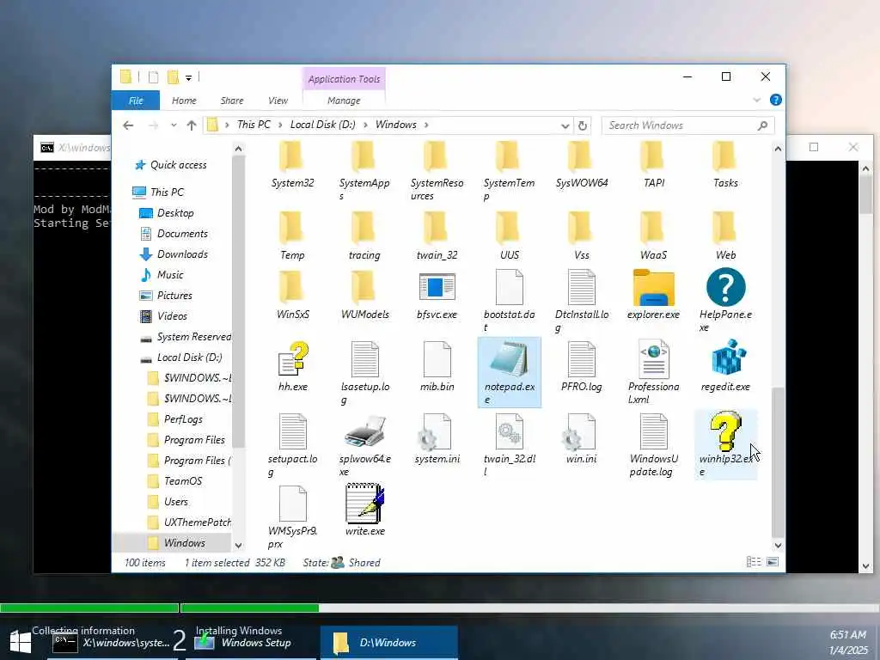
Task: Expand chevron after This PC in address bar
Action: (x=281, y=125)
